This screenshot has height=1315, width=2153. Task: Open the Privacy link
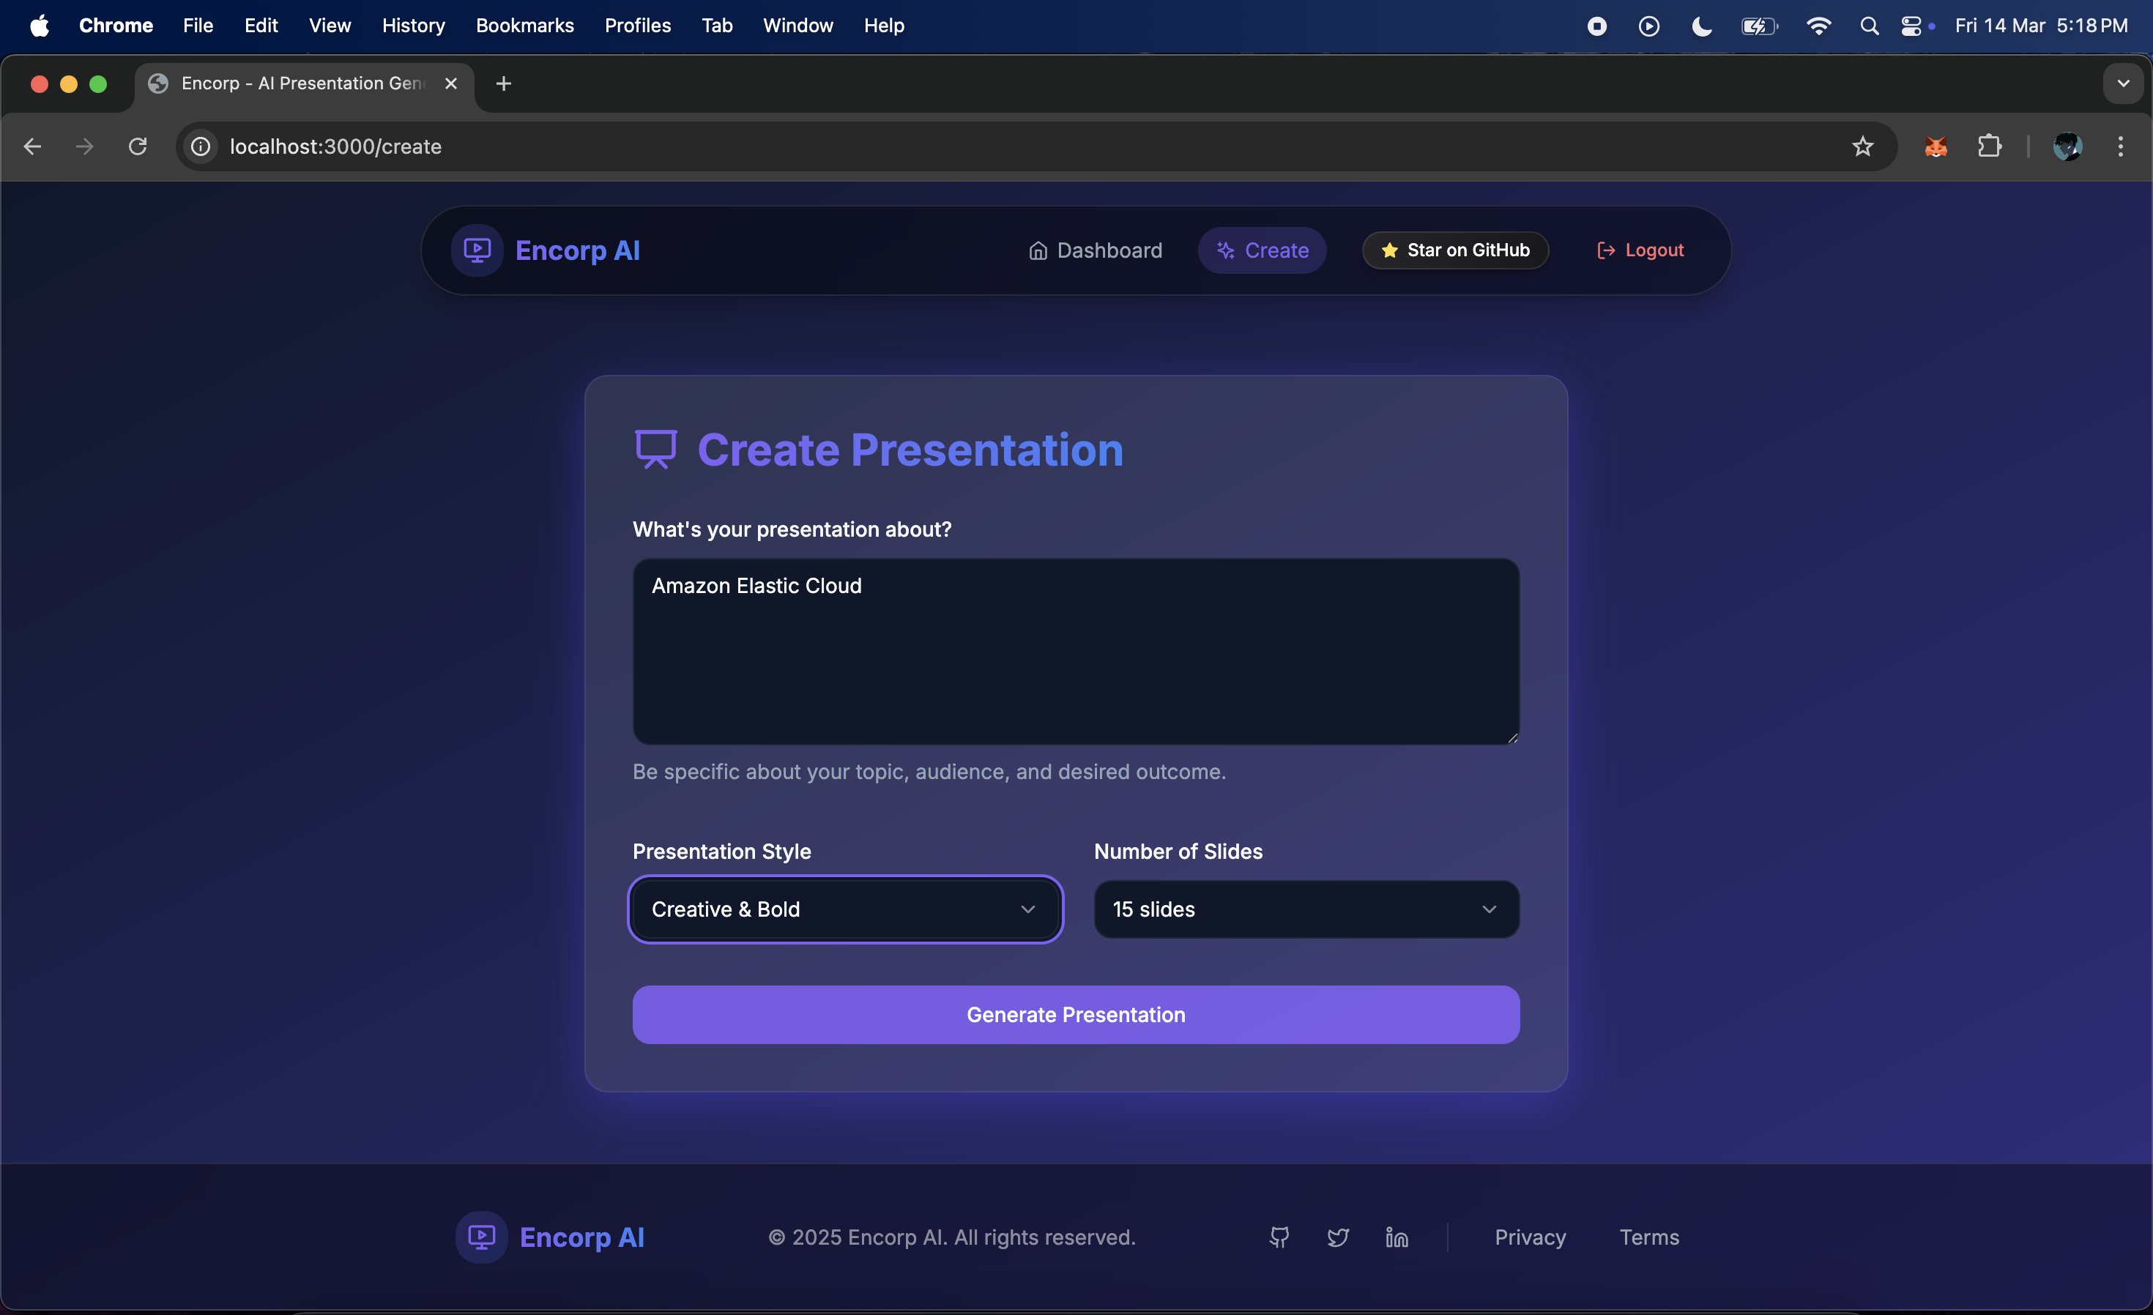(1530, 1237)
